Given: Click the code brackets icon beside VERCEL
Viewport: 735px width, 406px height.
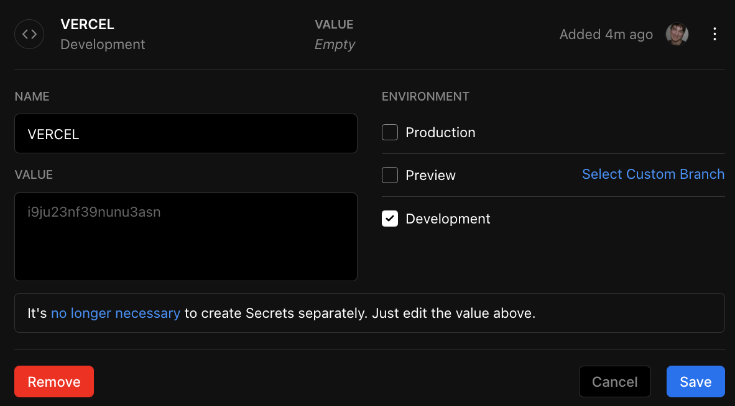Looking at the screenshot, I should (x=29, y=34).
